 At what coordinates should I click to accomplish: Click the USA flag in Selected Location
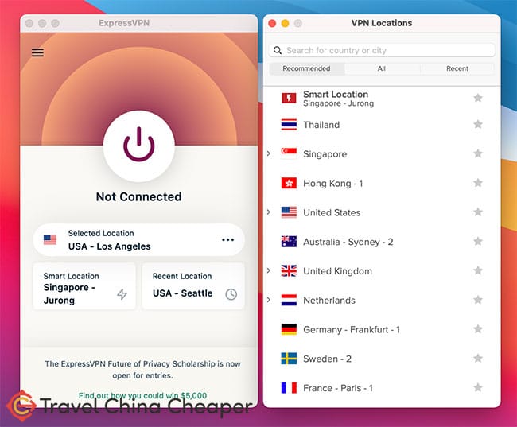coord(50,239)
